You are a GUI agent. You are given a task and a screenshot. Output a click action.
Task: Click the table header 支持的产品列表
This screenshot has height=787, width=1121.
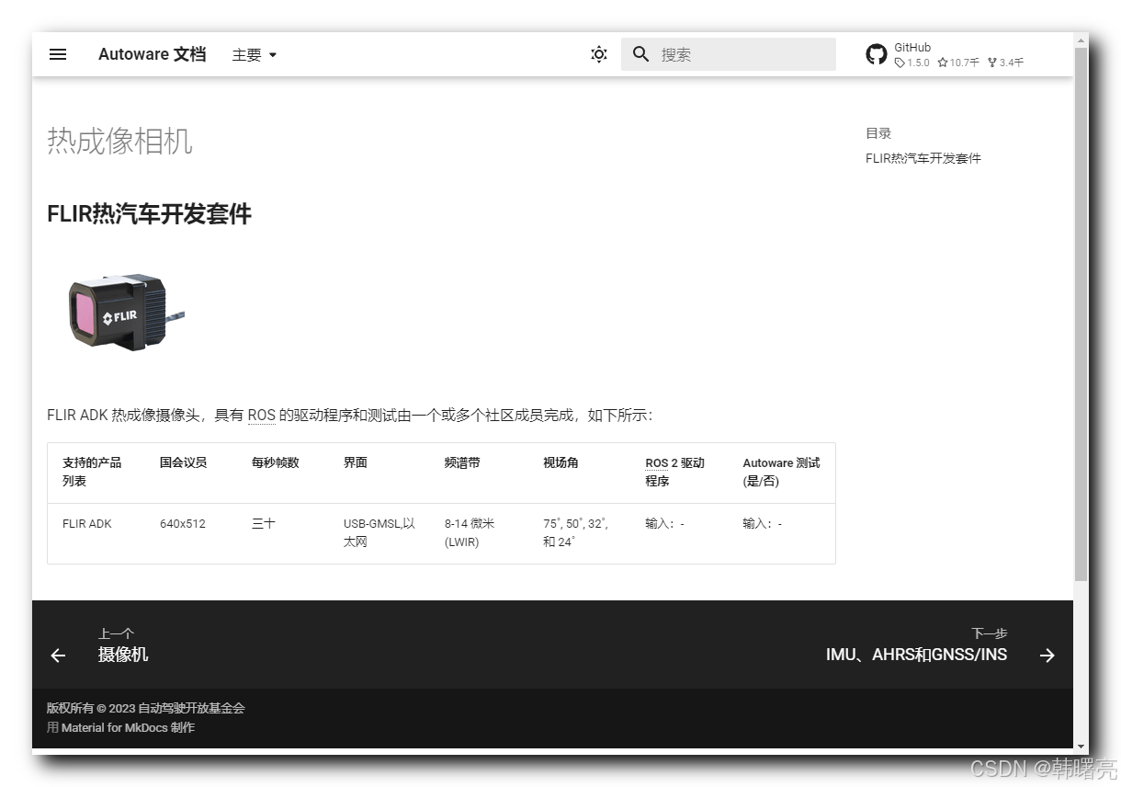coord(92,472)
